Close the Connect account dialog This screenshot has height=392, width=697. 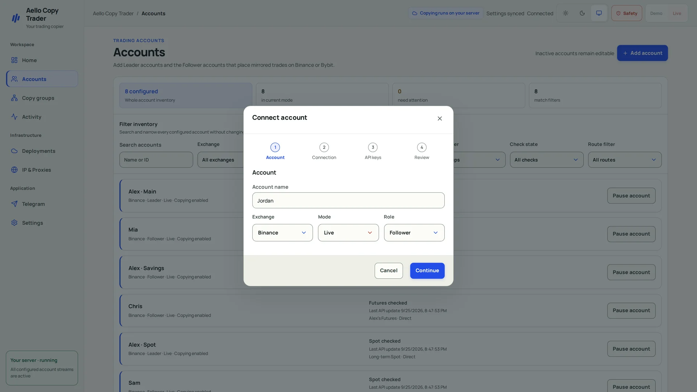point(440,119)
